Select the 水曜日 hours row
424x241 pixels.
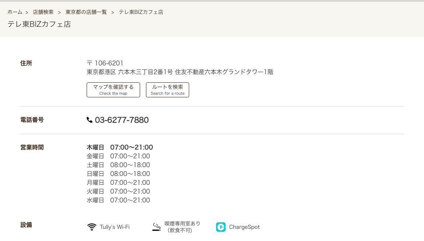point(118,200)
